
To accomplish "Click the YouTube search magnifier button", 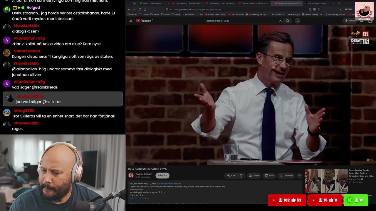I will pyautogui.click(x=288, y=21).
